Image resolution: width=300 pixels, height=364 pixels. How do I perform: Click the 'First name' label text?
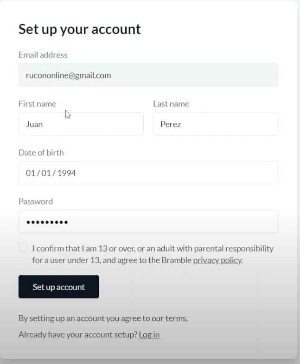tap(37, 104)
